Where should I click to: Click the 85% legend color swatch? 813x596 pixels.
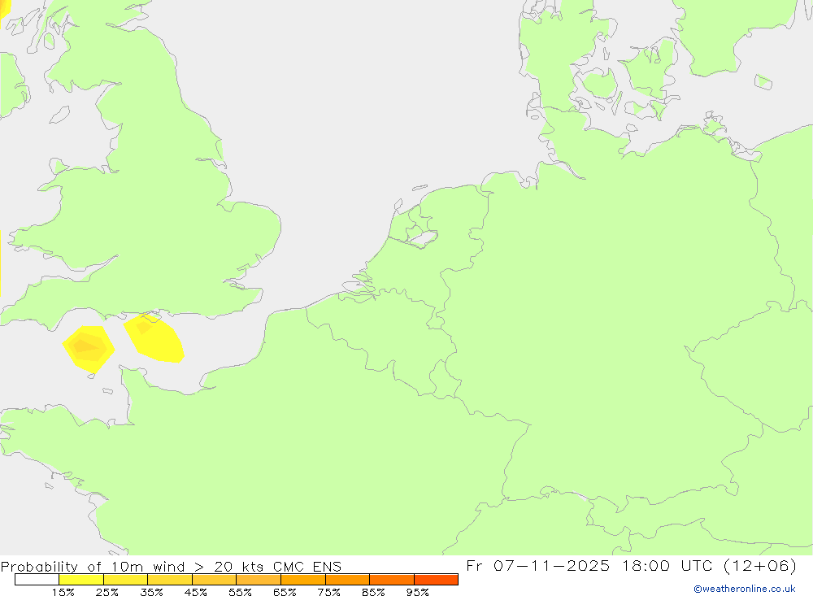pyautogui.click(x=392, y=579)
